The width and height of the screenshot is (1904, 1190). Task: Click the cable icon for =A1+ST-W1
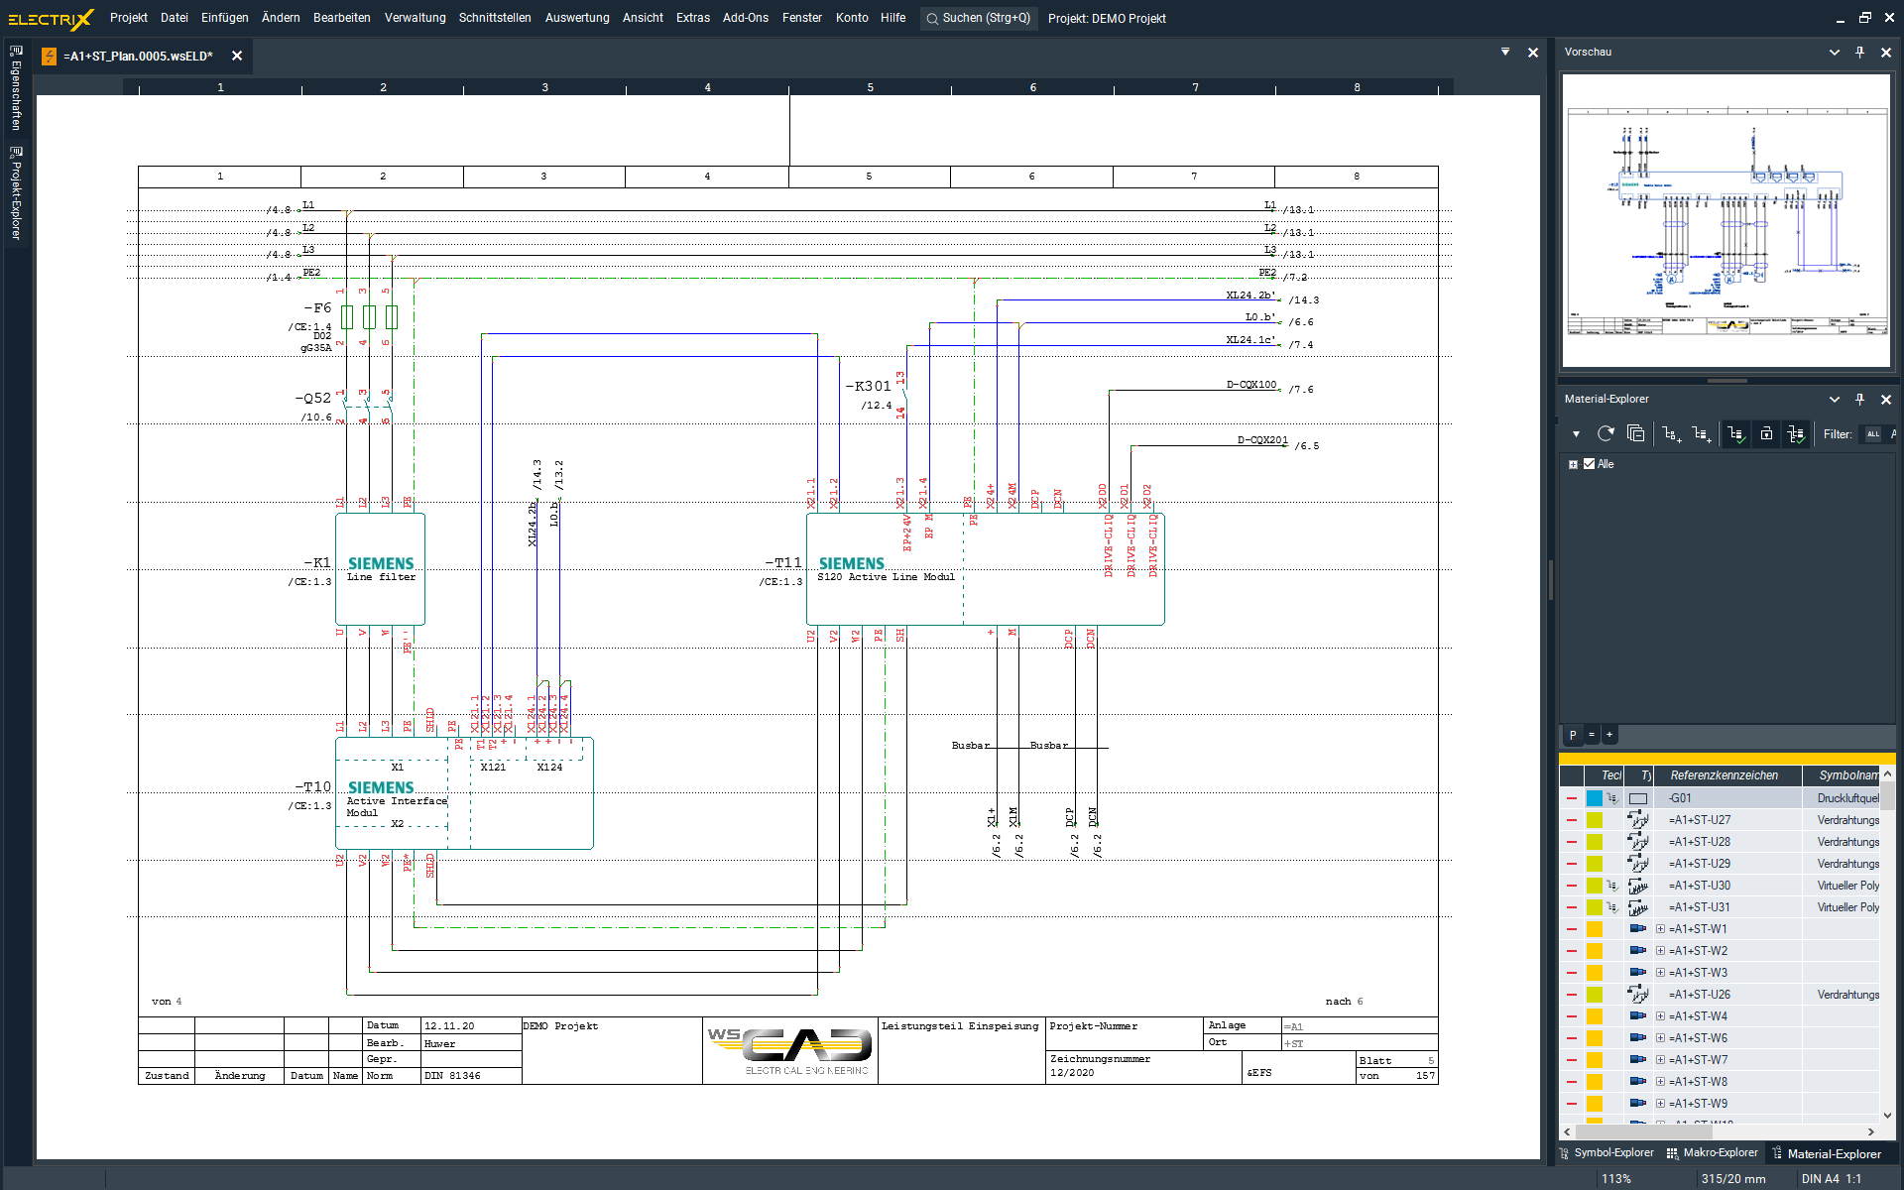1637,929
